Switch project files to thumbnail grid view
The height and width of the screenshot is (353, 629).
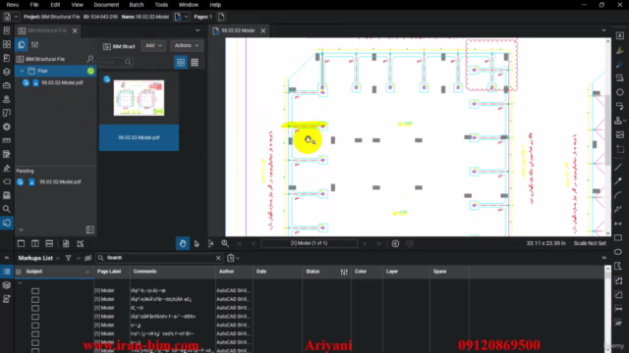click(181, 63)
